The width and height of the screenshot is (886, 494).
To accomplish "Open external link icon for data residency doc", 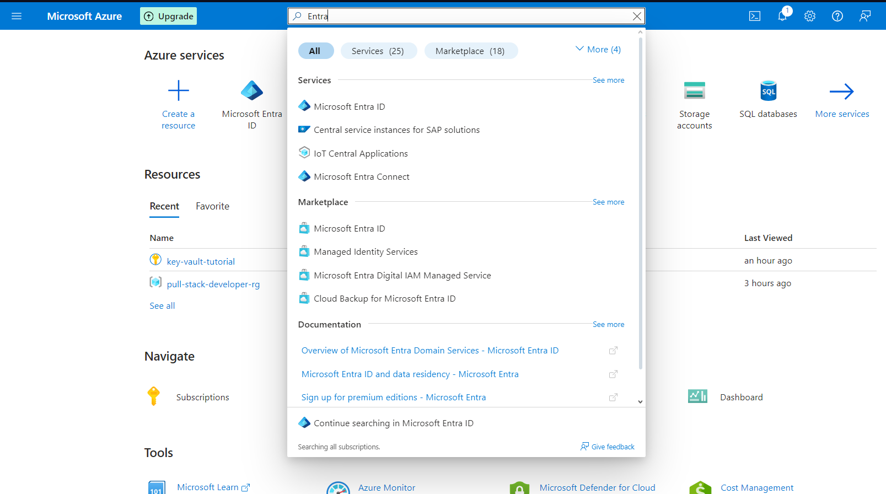I will [x=613, y=374].
